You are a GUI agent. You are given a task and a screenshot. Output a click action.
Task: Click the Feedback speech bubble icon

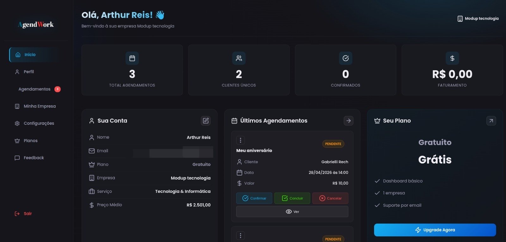pyautogui.click(x=17, y=158)
